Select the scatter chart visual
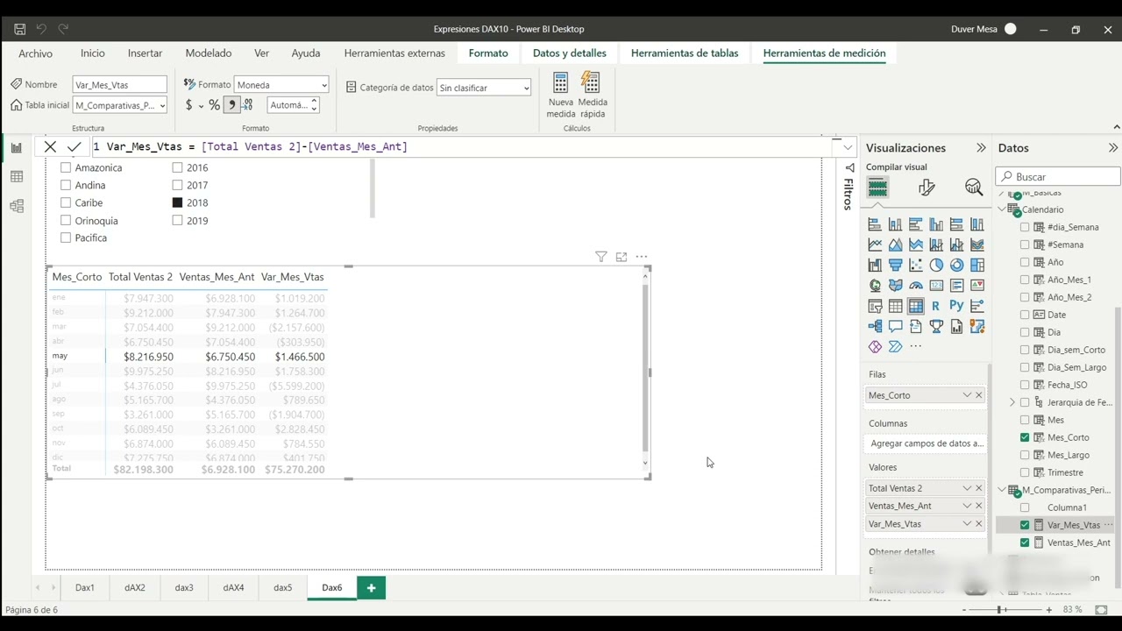 click(916, 265)
